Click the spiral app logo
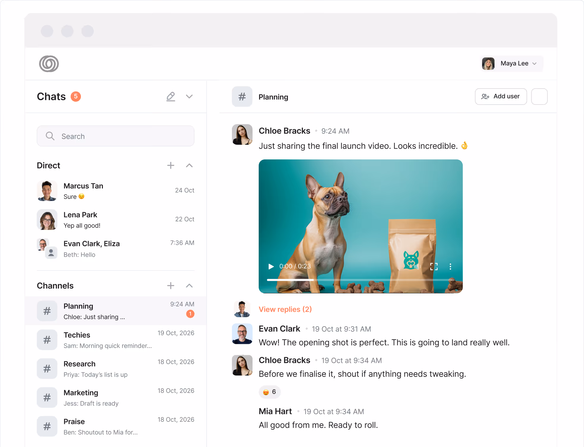Viewport: 584px width, 447px height. tap(49, 64)
